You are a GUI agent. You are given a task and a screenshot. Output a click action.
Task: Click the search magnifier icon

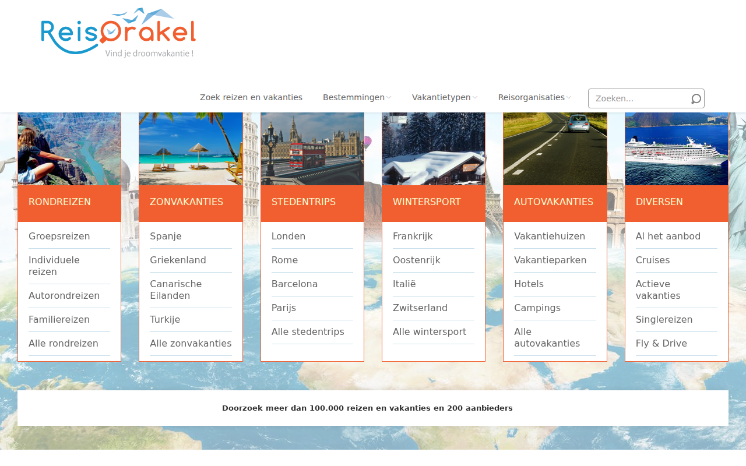click(x=696, y=99)
